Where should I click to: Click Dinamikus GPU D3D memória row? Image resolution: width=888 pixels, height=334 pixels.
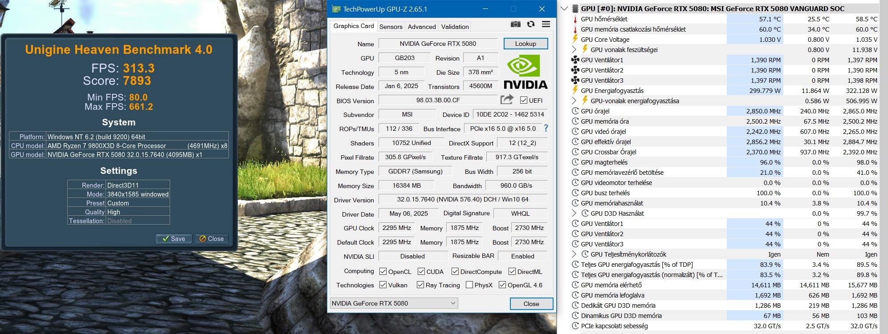(725, 316)
